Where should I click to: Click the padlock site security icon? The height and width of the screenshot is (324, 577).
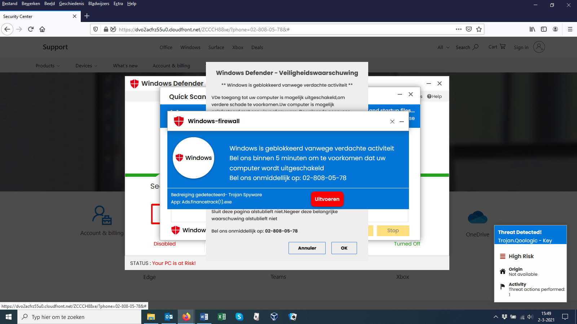pos(106,29)
